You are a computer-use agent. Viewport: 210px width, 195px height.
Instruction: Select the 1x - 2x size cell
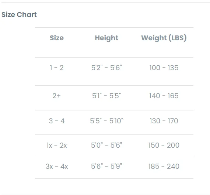point(57,145)
